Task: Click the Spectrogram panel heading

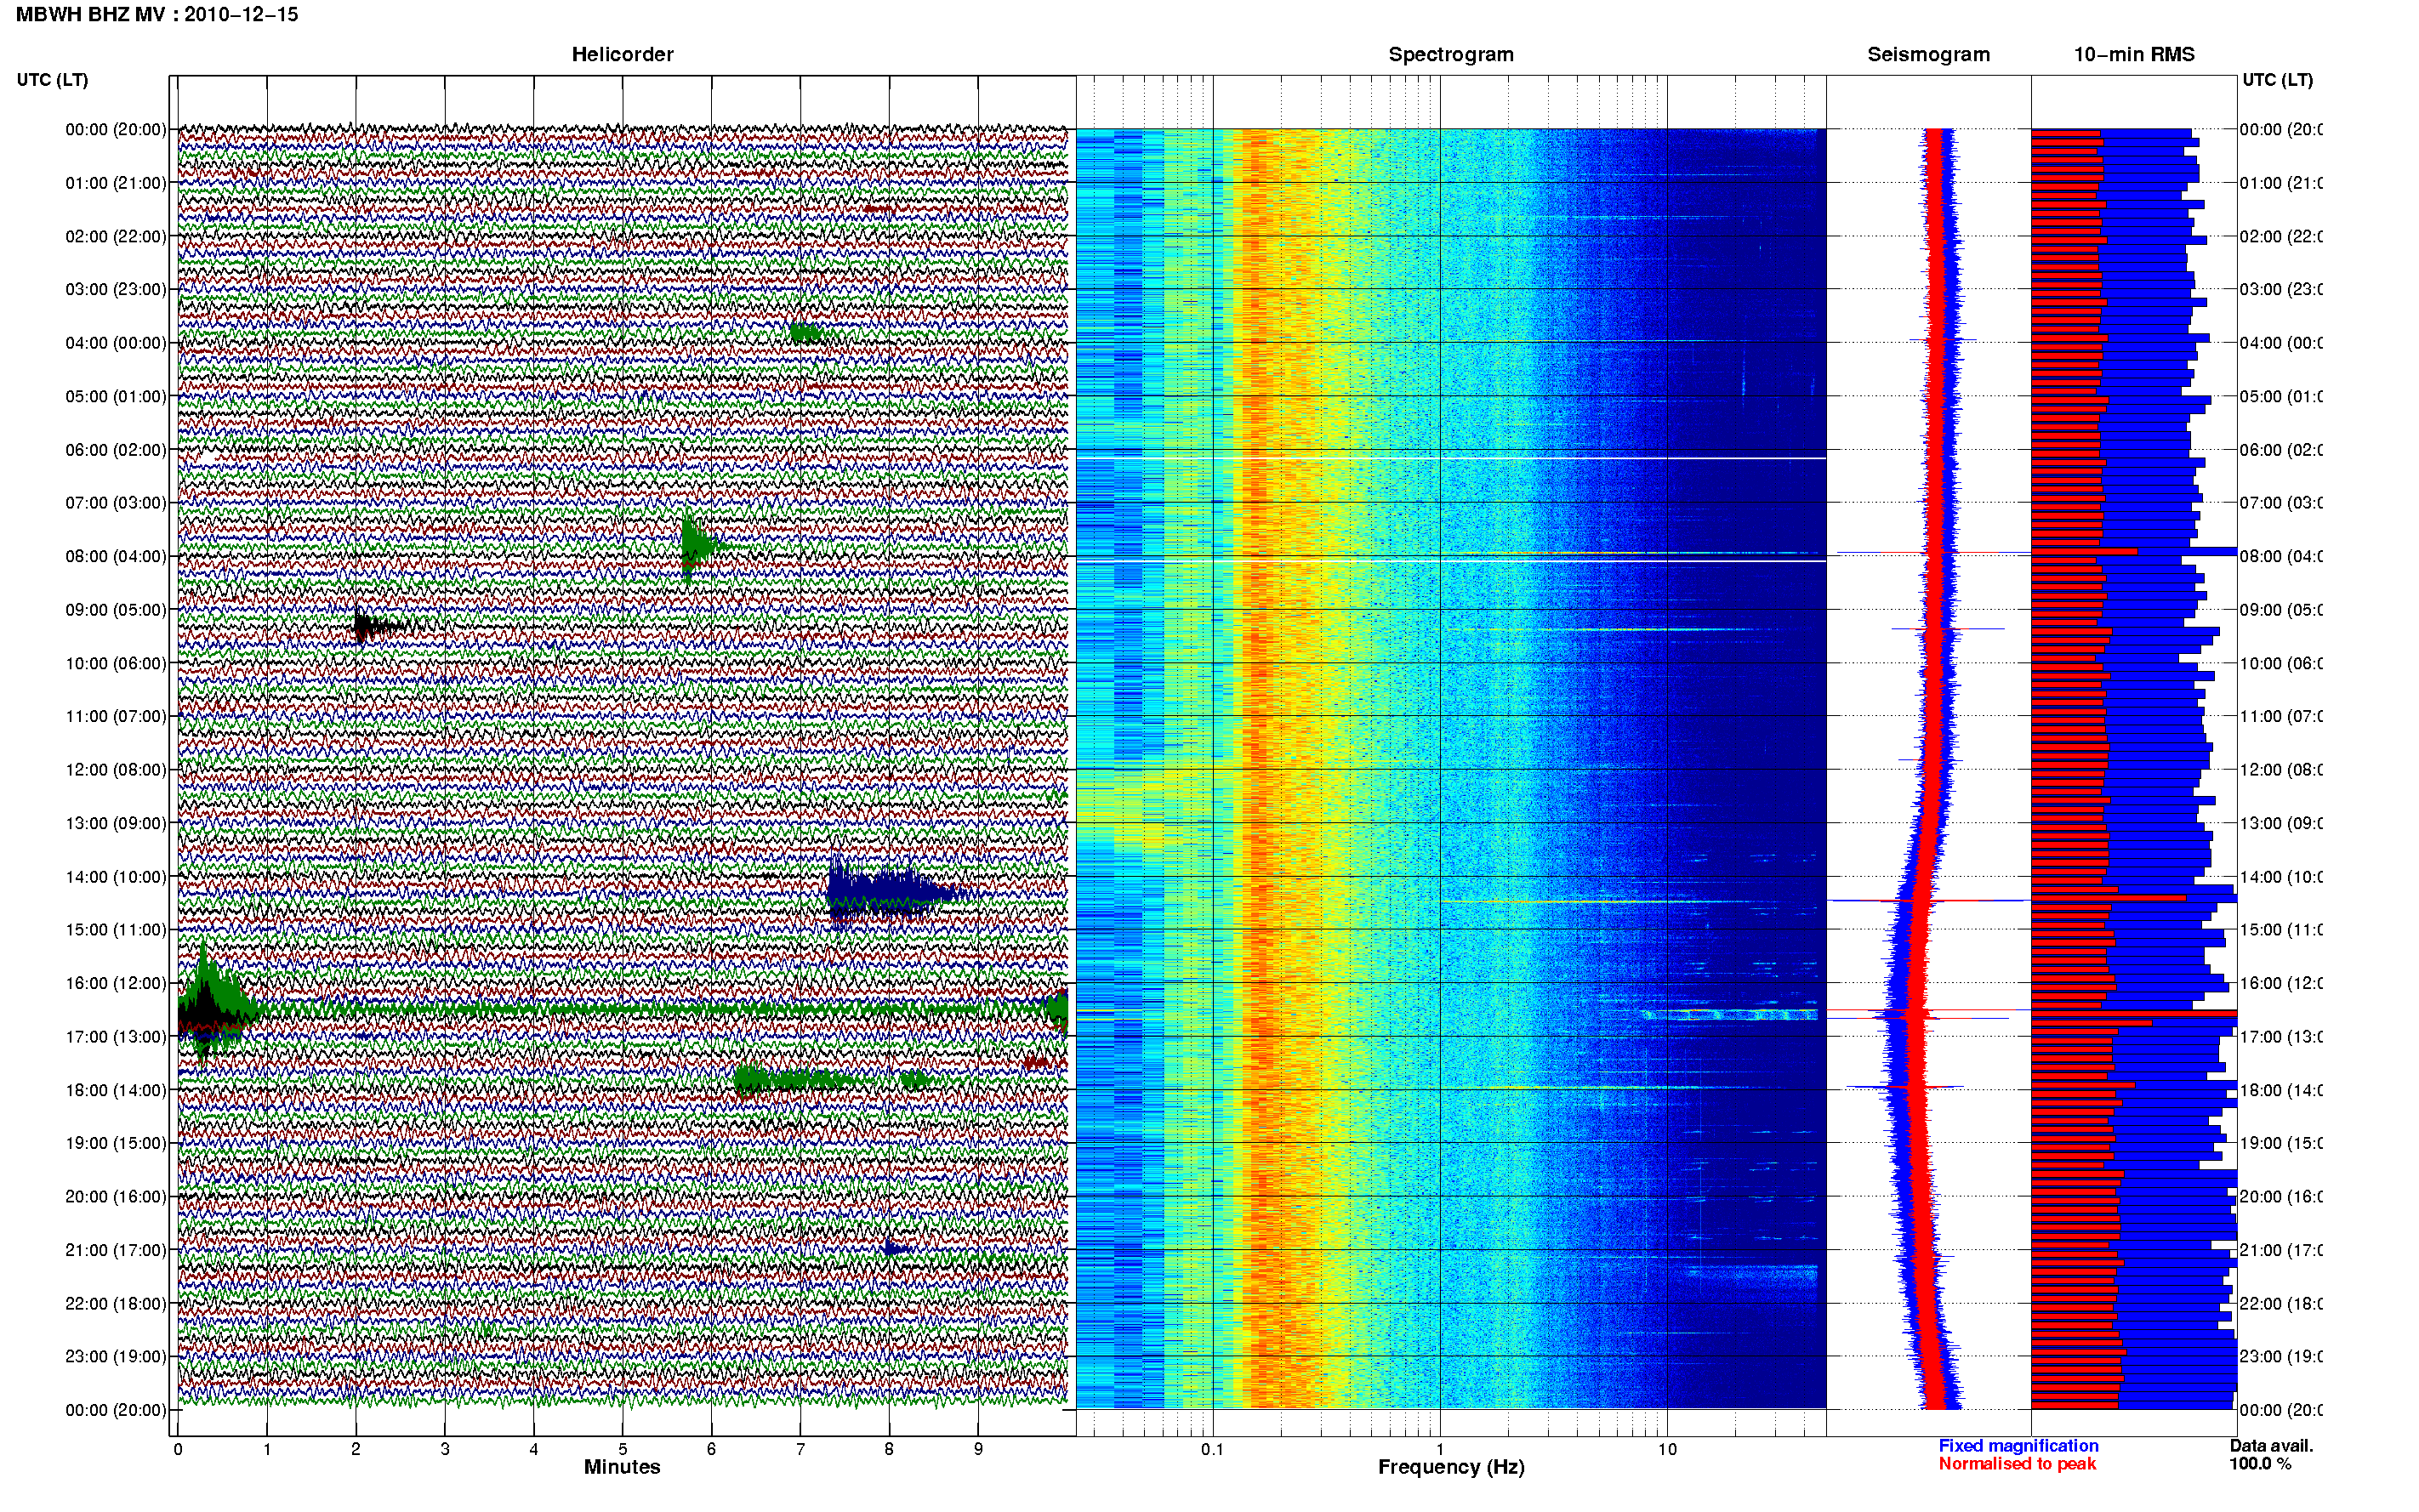Action: point(1451,55)
